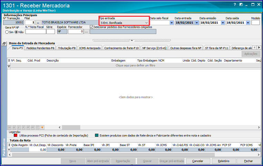
Task: Switch to NF Serviço [Crtl+S] tab
Action: point(154,48)
